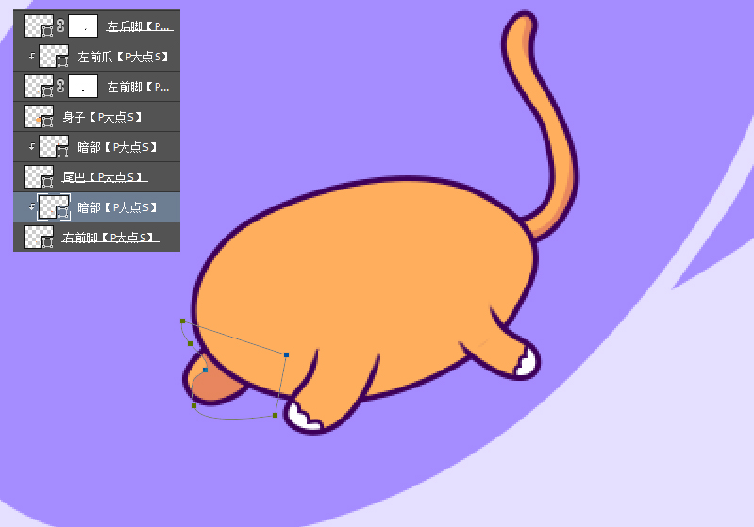
Task: Select the 右前脚 layer name
Action: [109, 238]
